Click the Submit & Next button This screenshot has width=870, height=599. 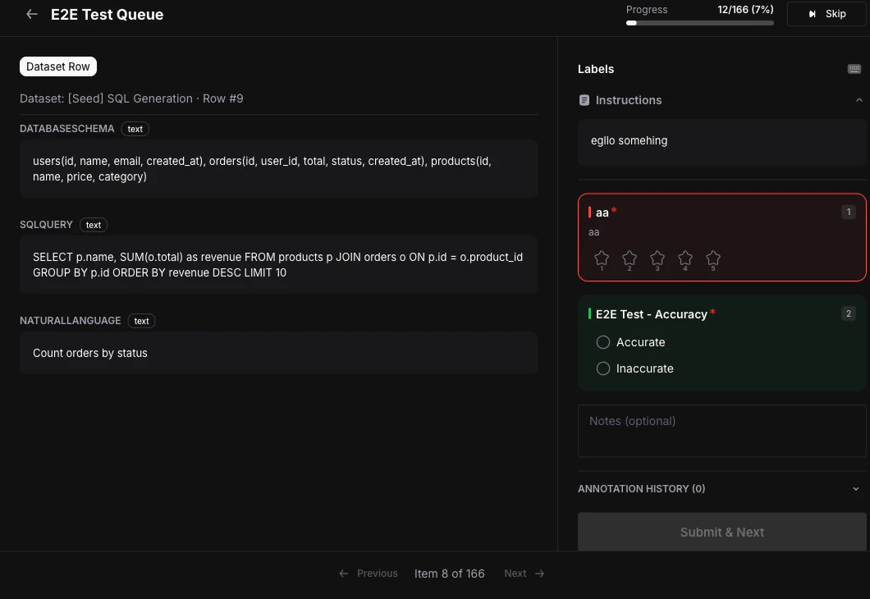(x=721, y=532)
